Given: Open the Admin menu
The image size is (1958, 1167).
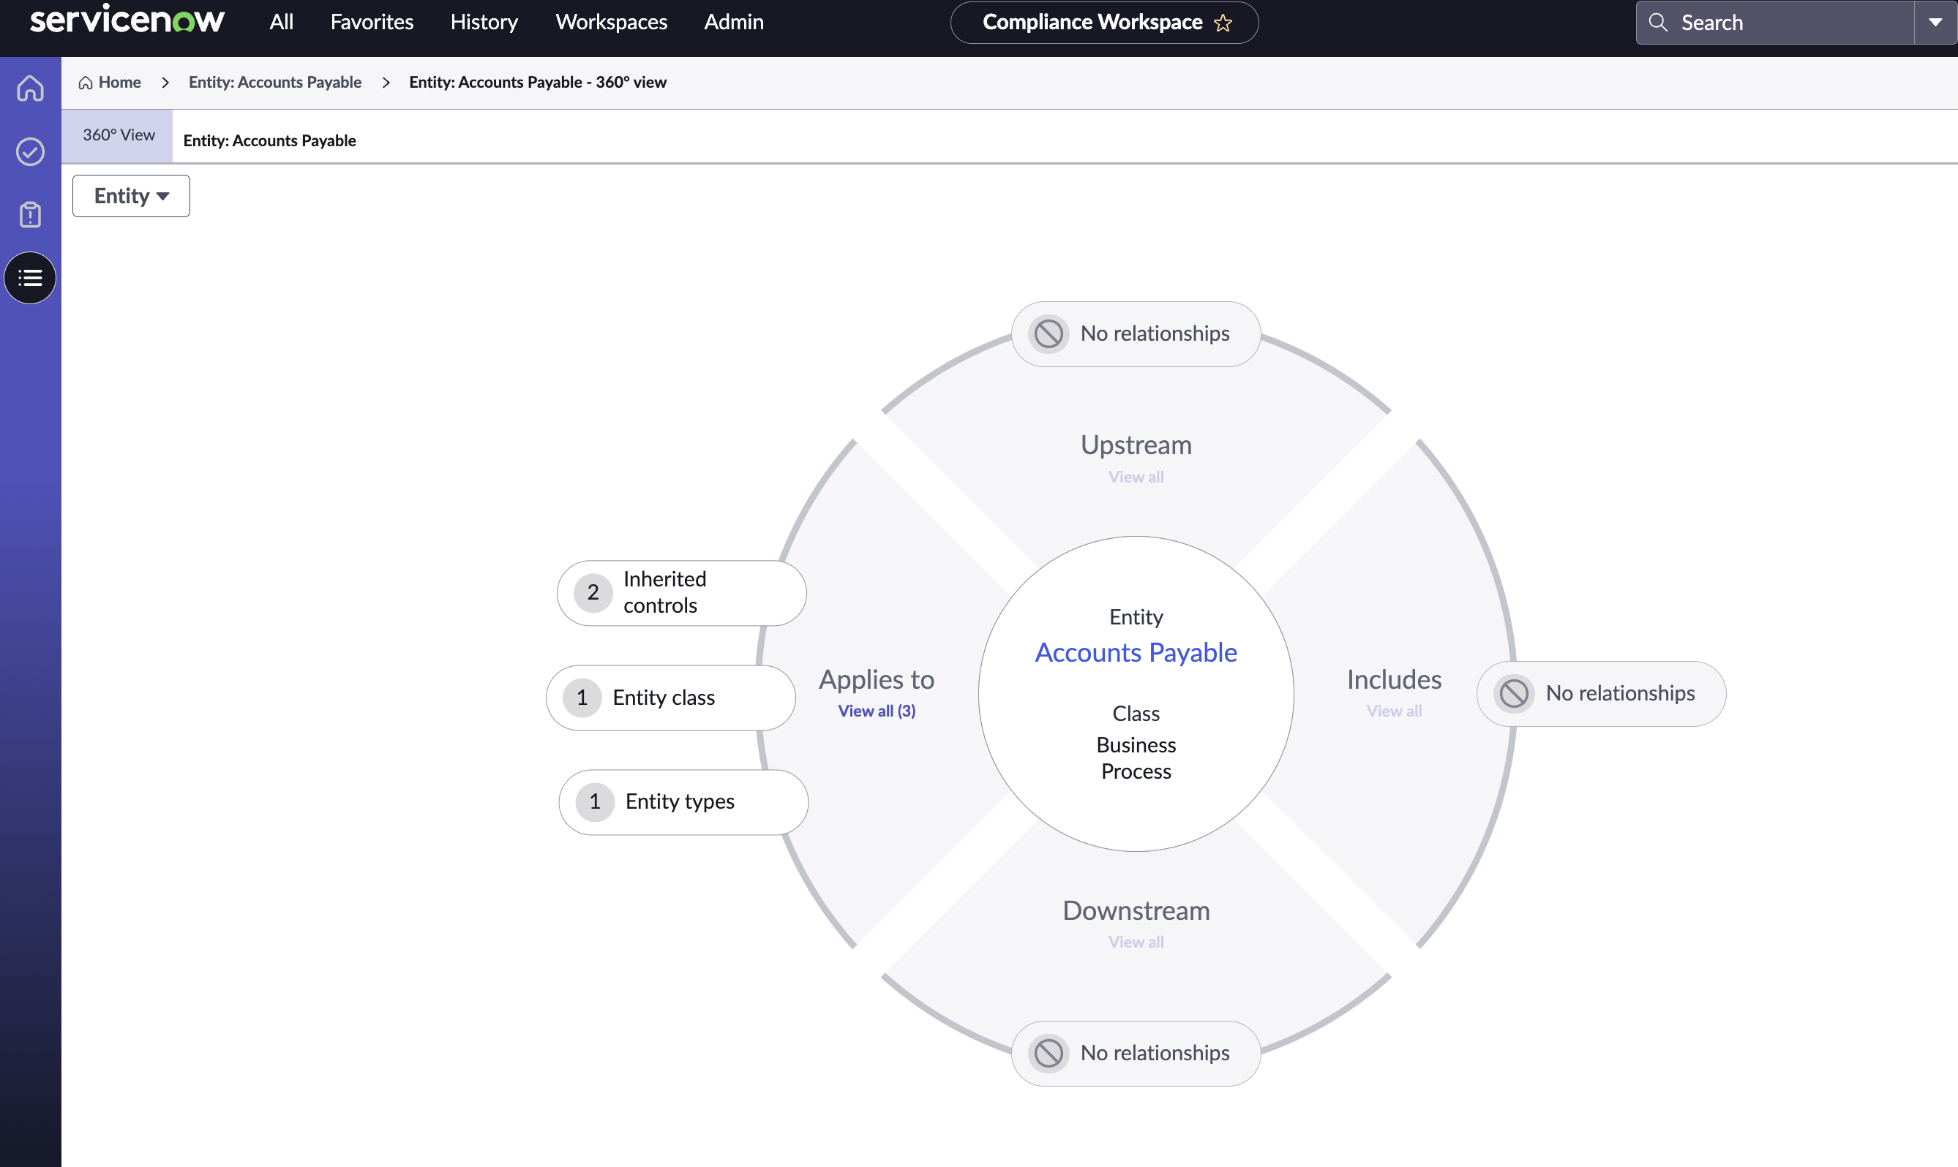Looking at the screenshot, I should click(733, 22).
